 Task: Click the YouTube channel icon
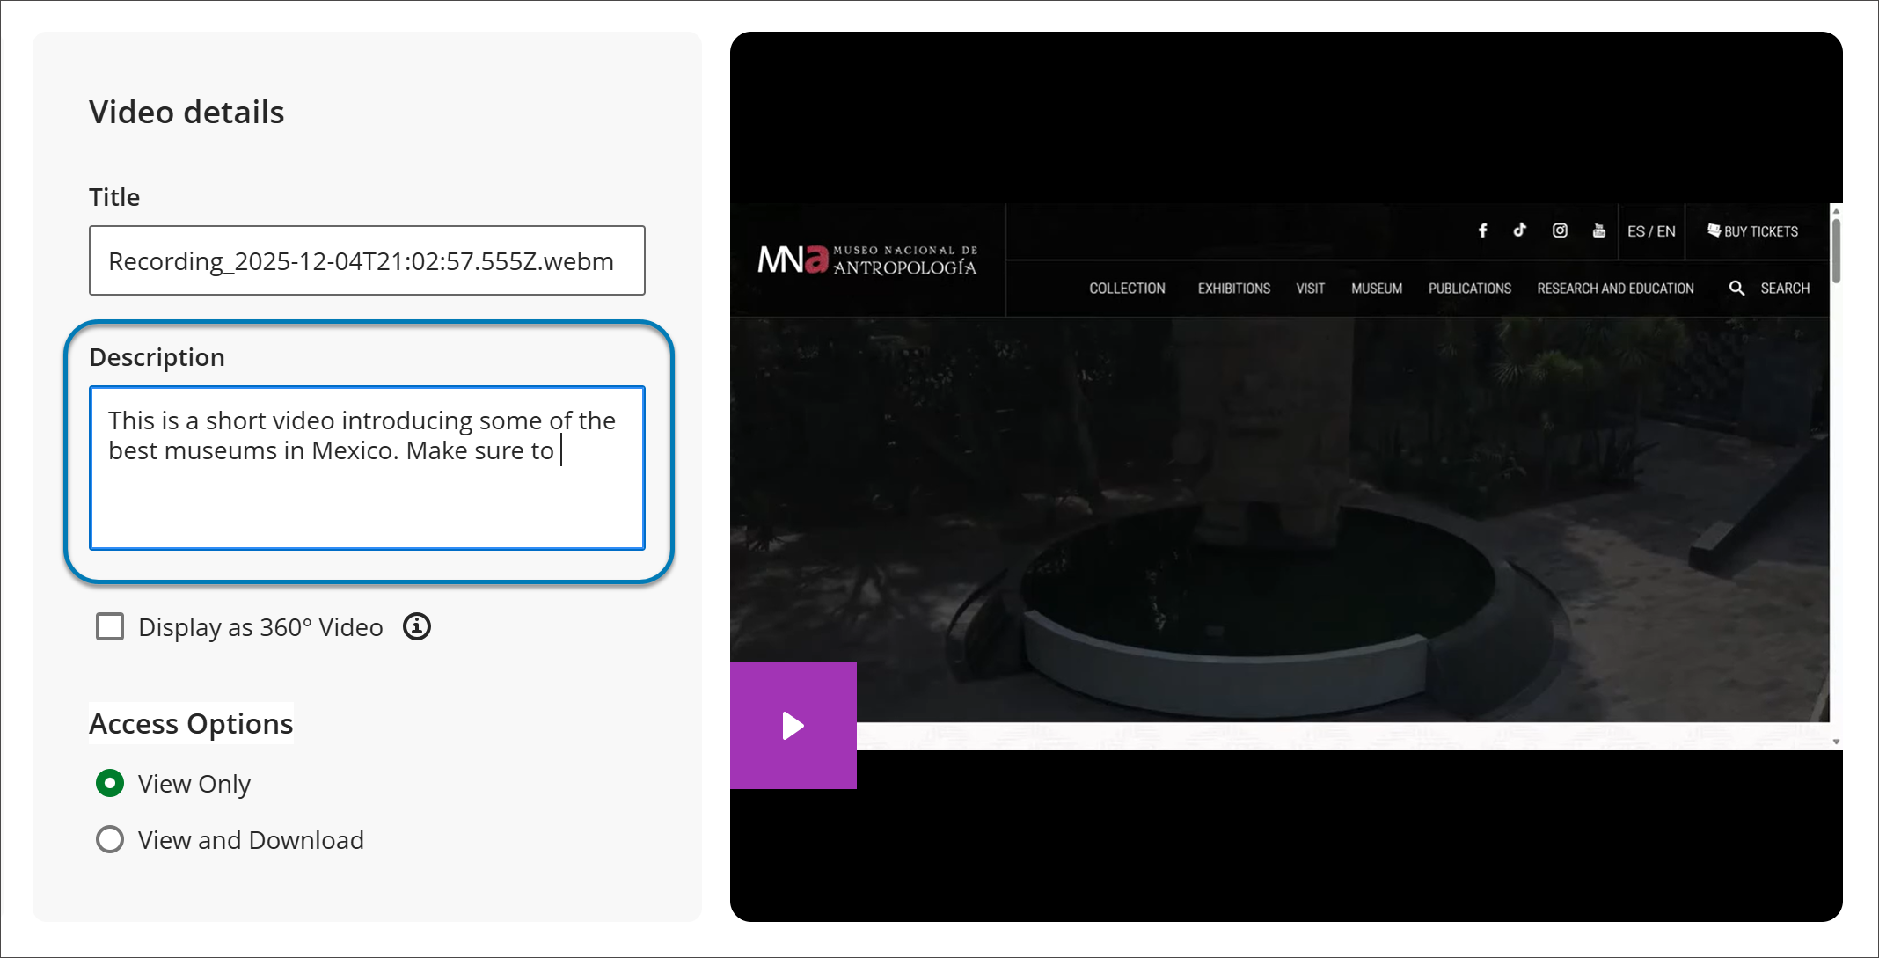(1598, 230)
